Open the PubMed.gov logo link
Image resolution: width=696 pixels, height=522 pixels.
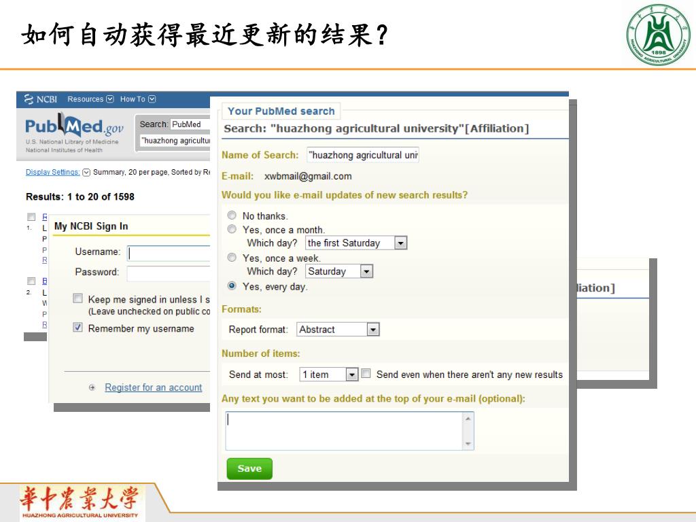74,126
